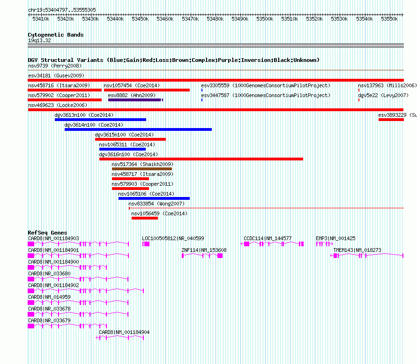This screenshot has width=417, height=364.
Task: Click the ZNF114 gene model glyph
Action: (202, 256)
